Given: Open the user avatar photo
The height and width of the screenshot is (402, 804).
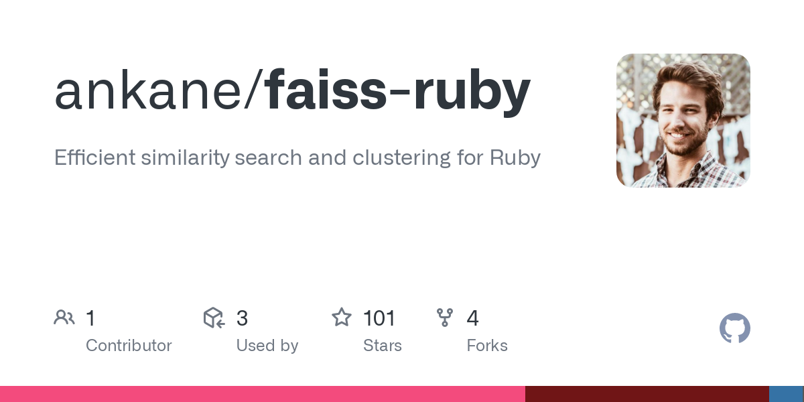Looking at the screenshot, I should coord(683,121).
